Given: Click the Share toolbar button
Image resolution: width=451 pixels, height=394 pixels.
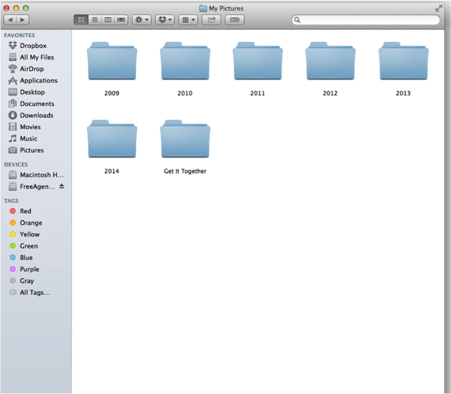Looking at the screenshot, I should point(212,20).
